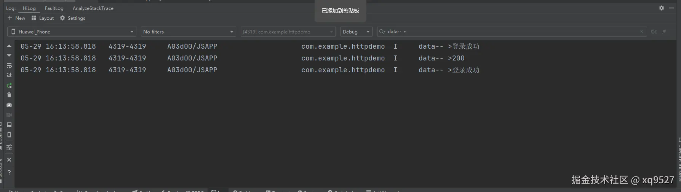Click level I in the >200 row

pos(395,58)
